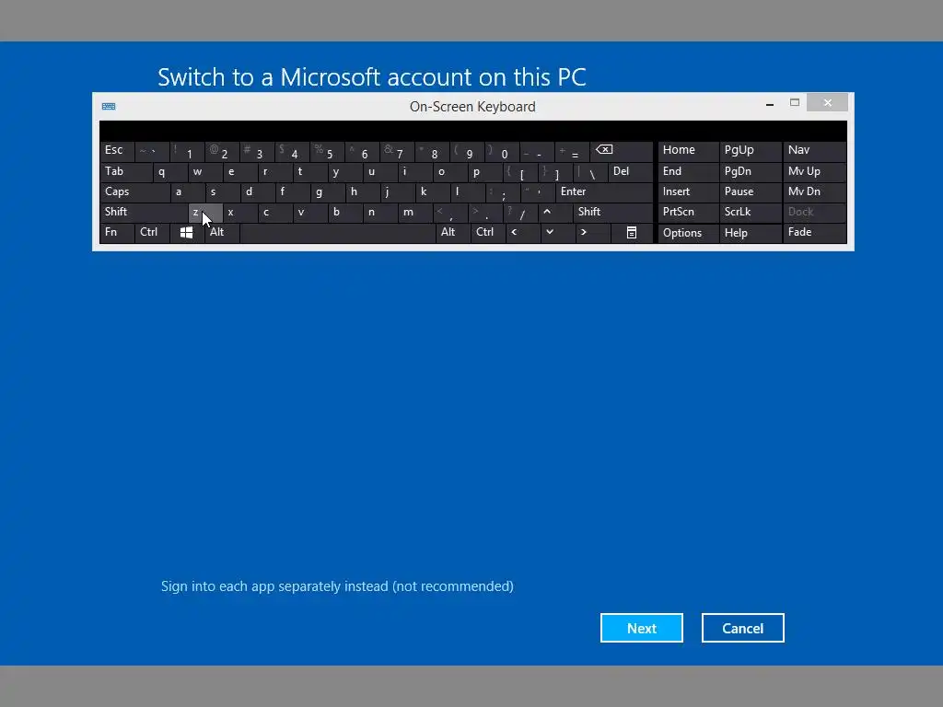Image resolution: width=943 pixels, height=707 pixels.
Task: Toggle the right Alt key
Action: point(453,233)
